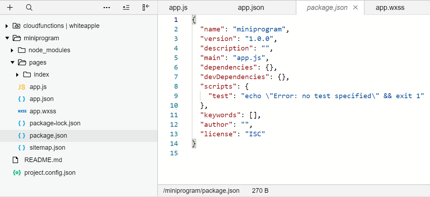Viewport: 430px width, 197px height.
Task: Click line number 1 in the gutter
Action: [x=176, y=20]
